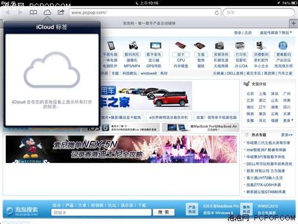
Task: Click the consumer digital desktop icon
Action: [261, 45]
